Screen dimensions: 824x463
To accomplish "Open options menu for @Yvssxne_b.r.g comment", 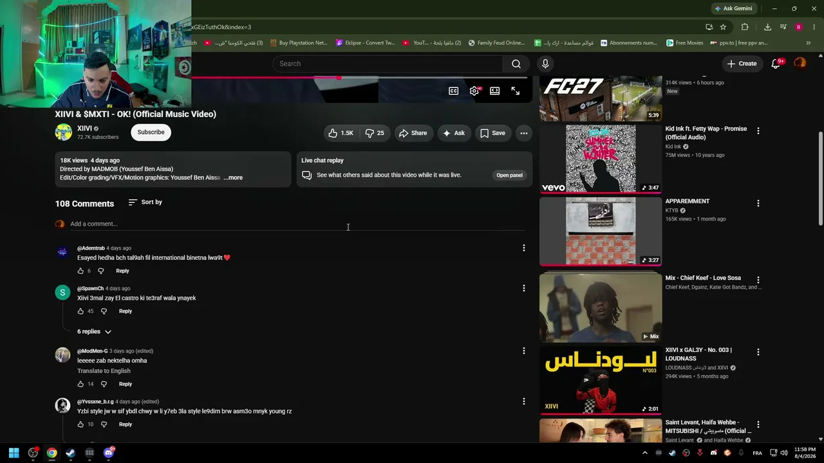I will (524, 401).
